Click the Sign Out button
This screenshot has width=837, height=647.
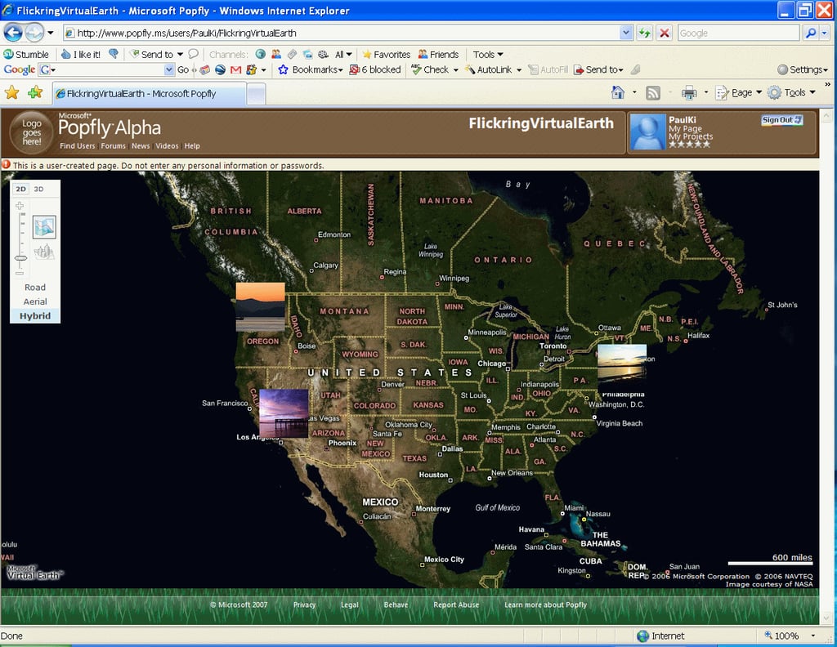782,120
